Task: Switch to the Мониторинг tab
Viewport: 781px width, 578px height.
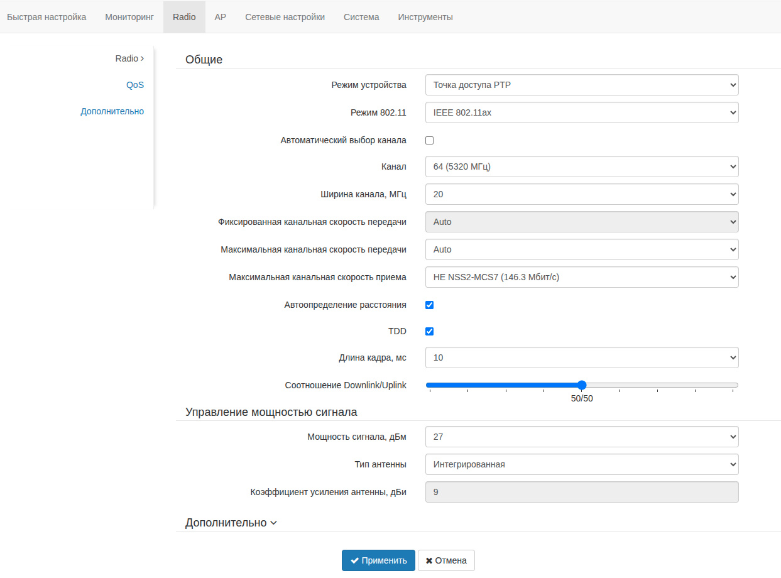Action: [129, 17]
